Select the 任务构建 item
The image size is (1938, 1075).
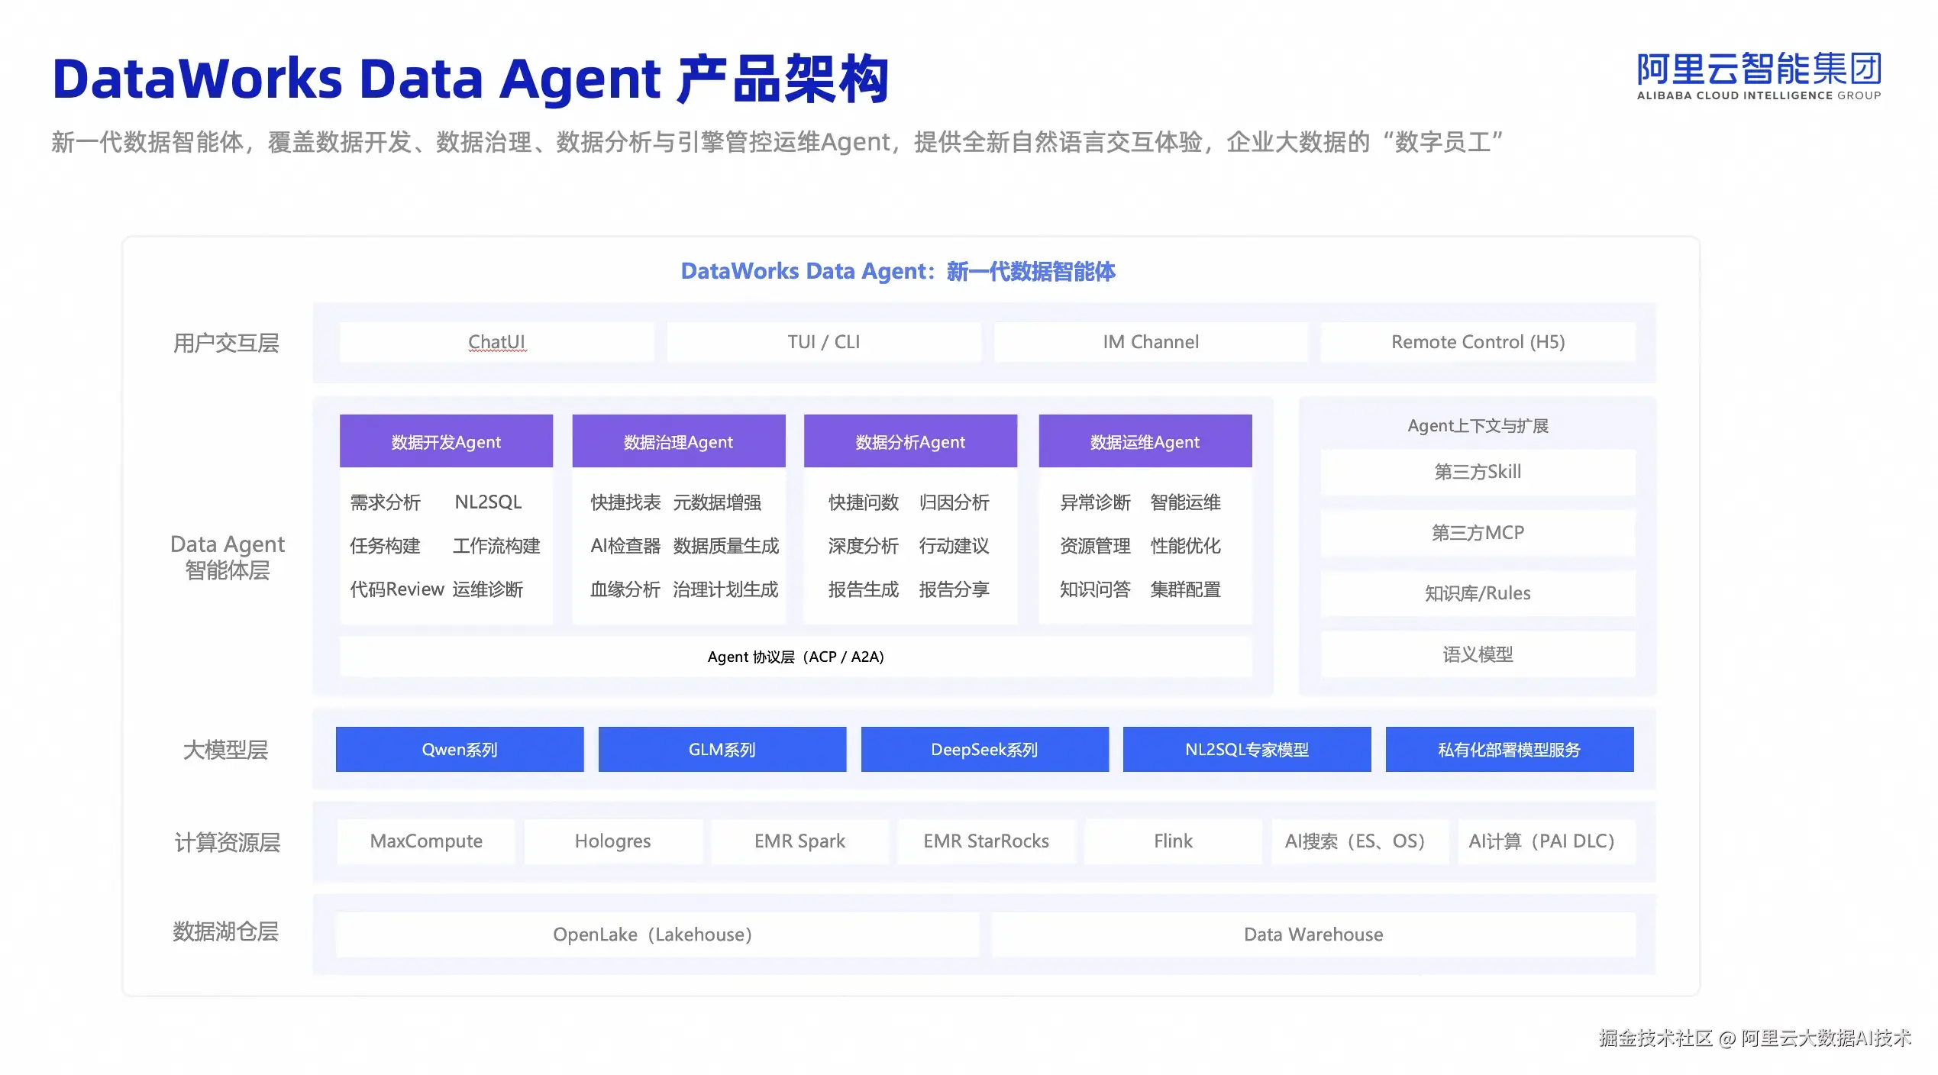click(386, 546)
